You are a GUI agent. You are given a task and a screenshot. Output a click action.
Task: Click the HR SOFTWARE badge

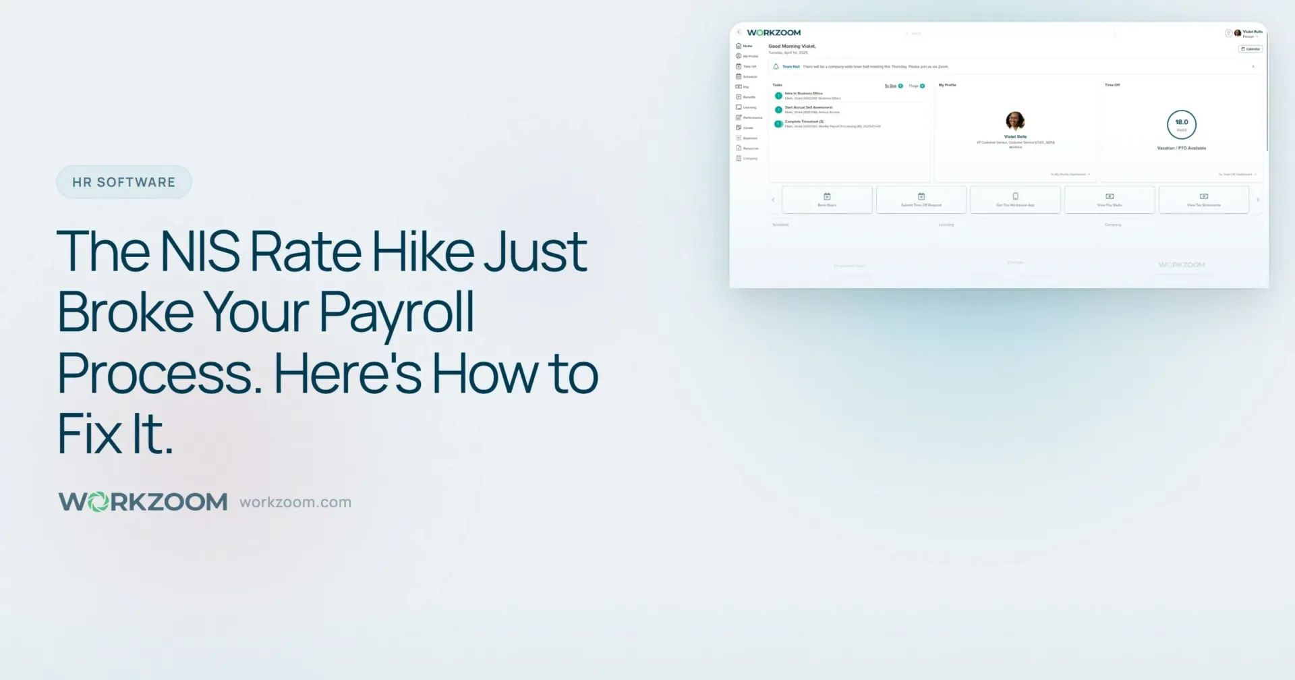pyautogui.click(x=124, y=182)
